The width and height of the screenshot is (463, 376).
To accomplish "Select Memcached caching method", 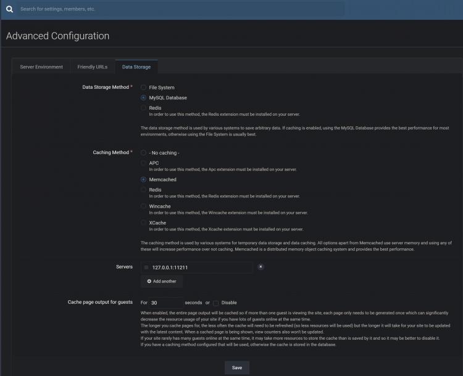I will [144, 179].
